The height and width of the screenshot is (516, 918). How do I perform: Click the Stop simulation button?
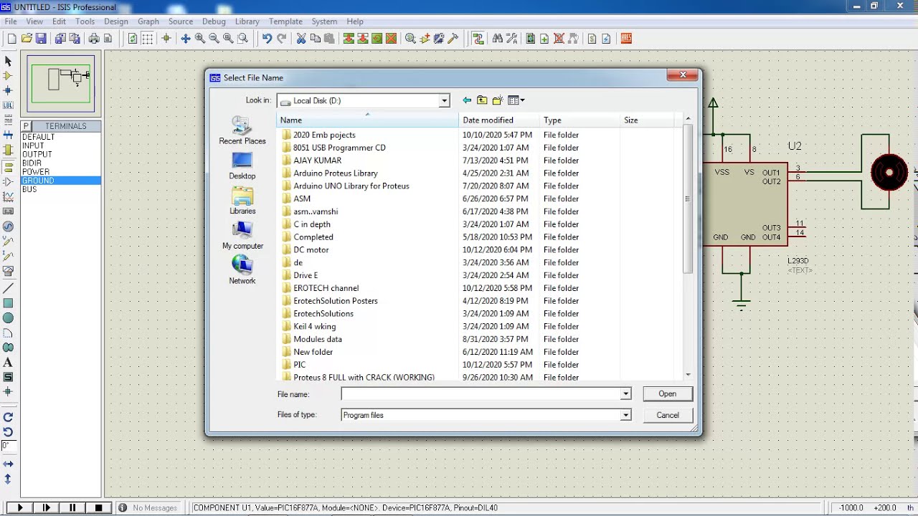(99, 507)
